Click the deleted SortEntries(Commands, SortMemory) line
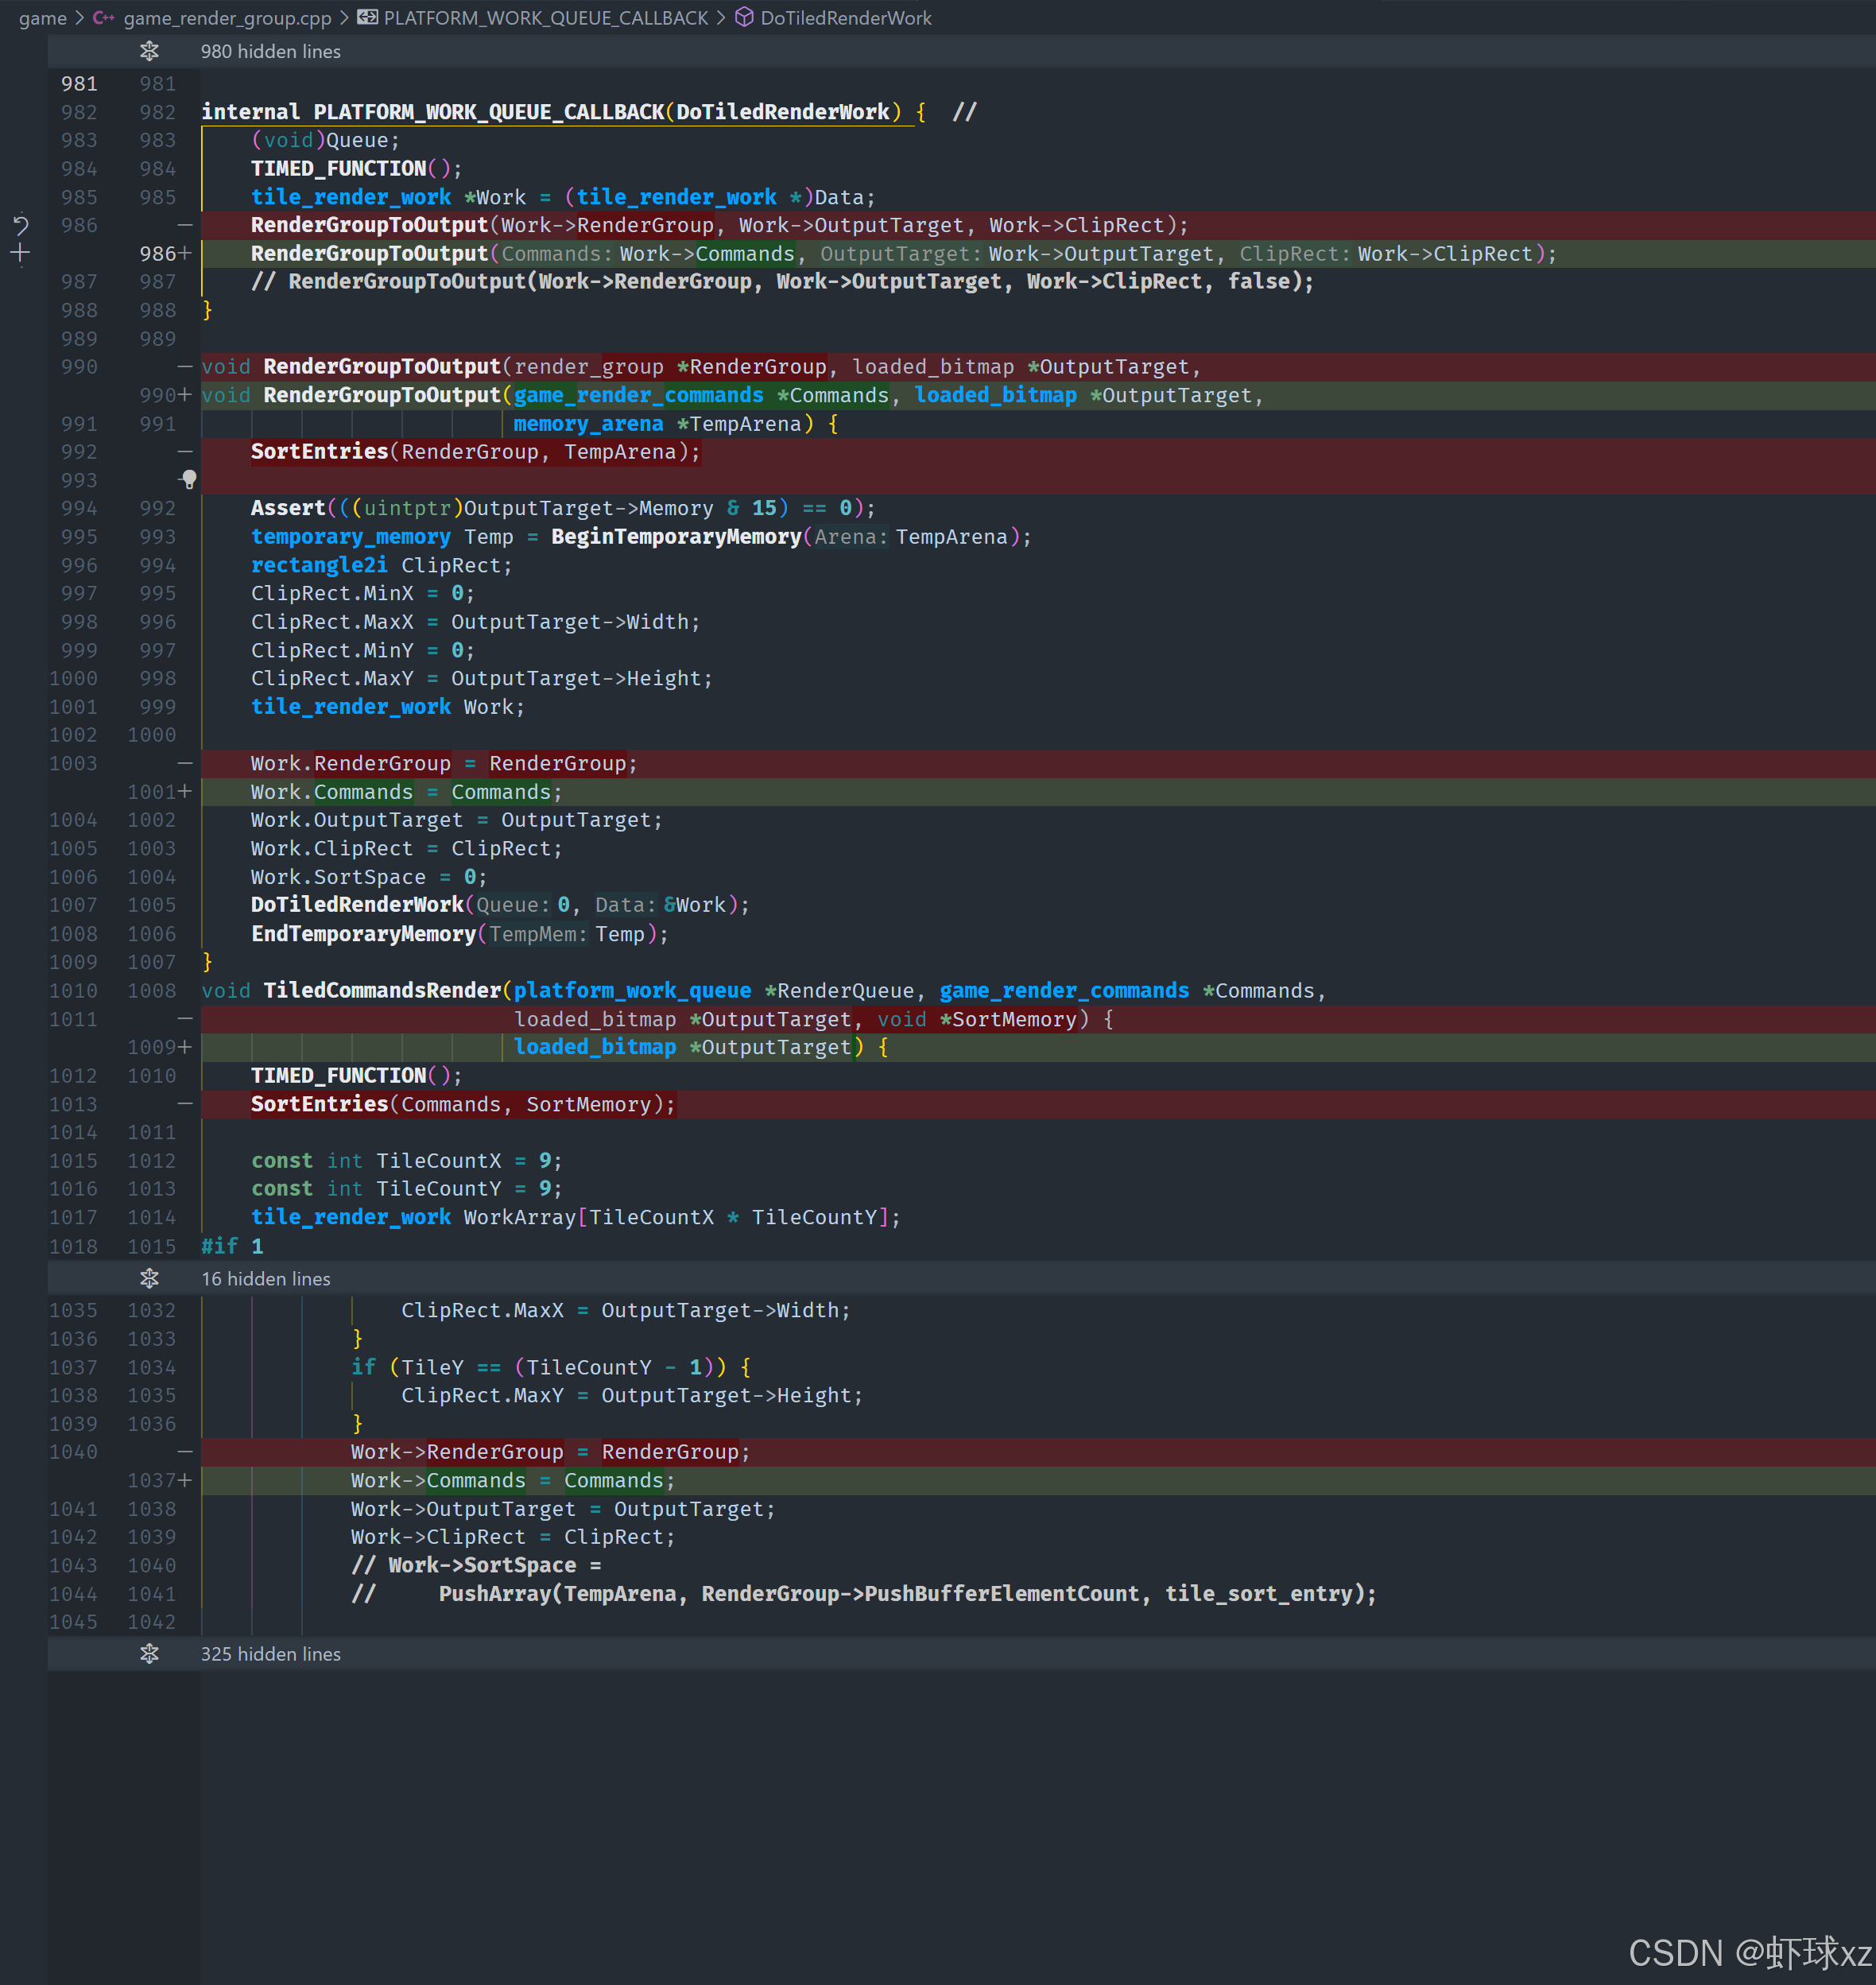The image size is (1876, 1985). [463, 1104]
